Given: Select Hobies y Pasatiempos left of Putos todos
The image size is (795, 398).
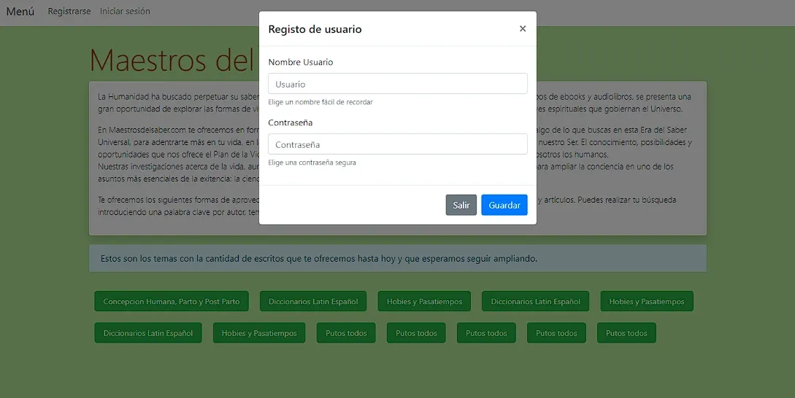Looking at the screenshot, I should coord(259,333).
